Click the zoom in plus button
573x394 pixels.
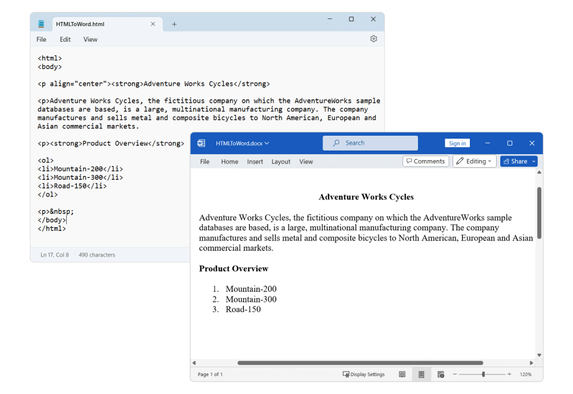(x=509, y=374)
